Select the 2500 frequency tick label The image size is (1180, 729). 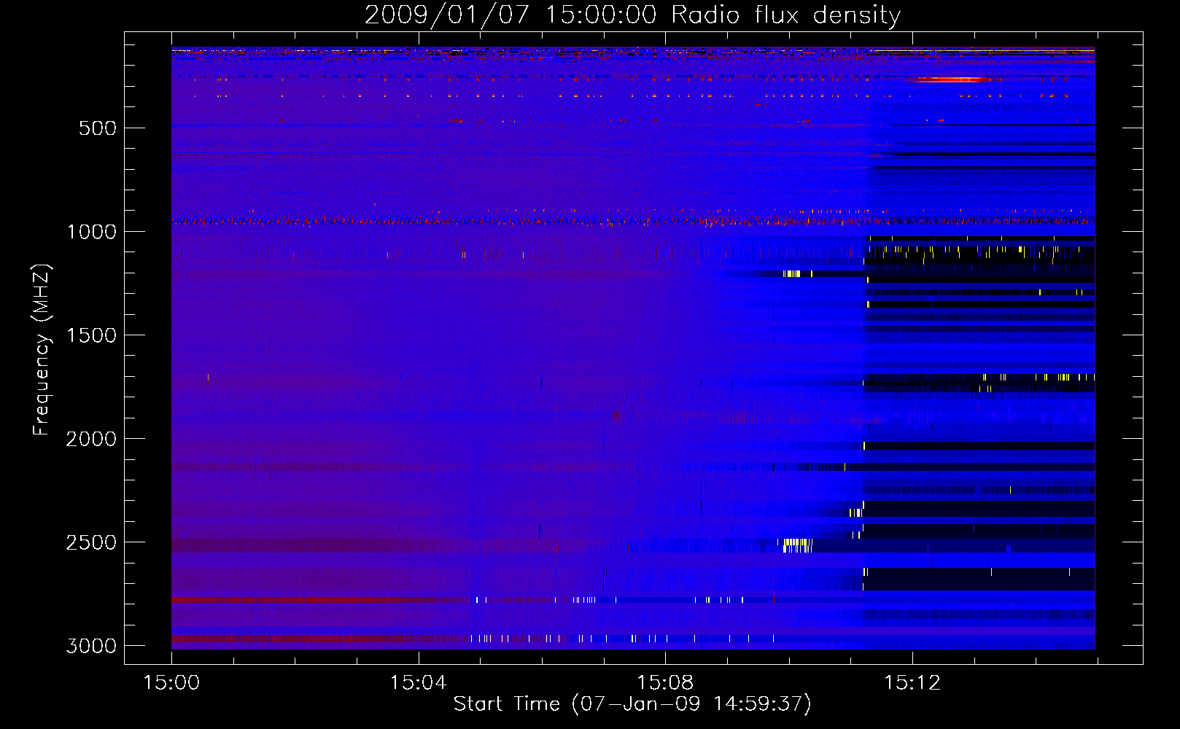point(92,542)
